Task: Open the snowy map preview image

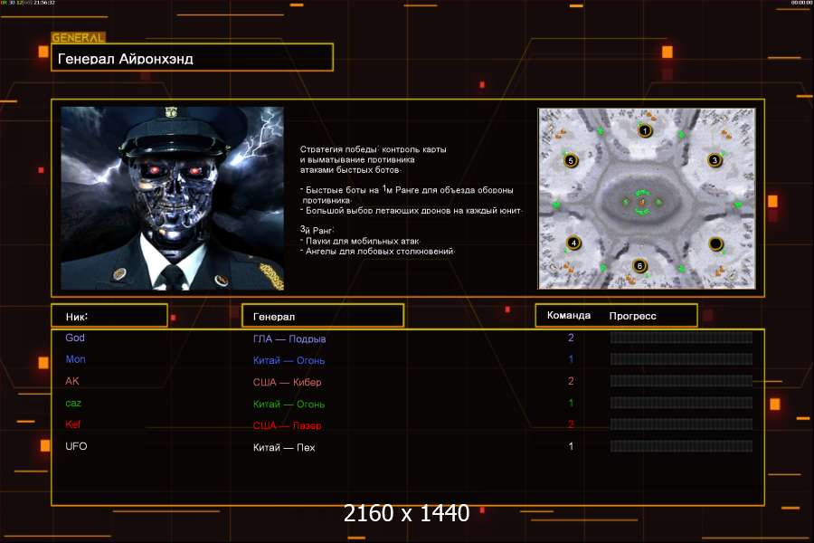Action: tap(647, 198)
